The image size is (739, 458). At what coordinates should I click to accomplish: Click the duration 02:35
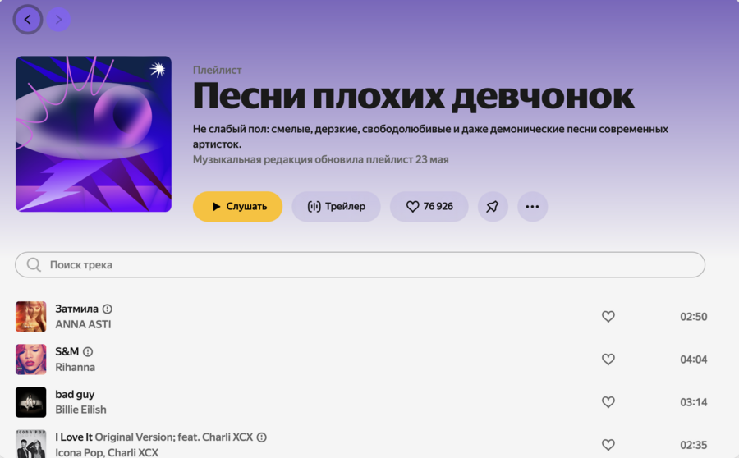(693, 445)
